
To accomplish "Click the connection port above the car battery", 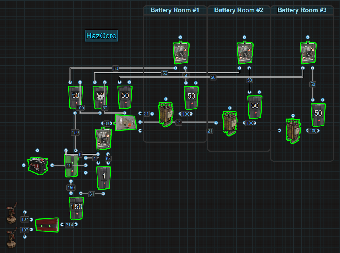I will click(x=37, y=150).
